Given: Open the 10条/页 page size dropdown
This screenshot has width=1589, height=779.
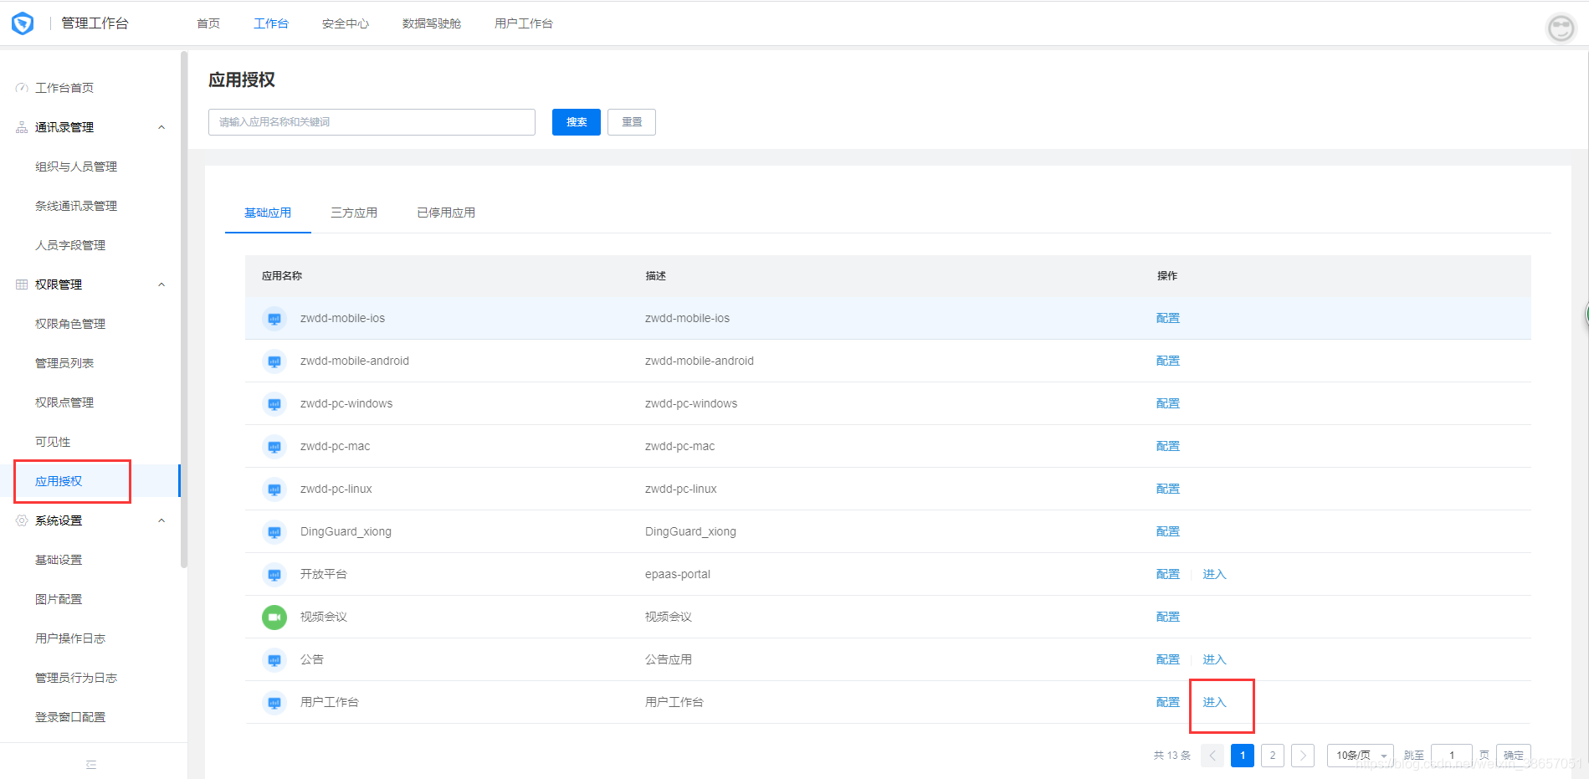Looking at the screenshot, I should point(1361,756).
